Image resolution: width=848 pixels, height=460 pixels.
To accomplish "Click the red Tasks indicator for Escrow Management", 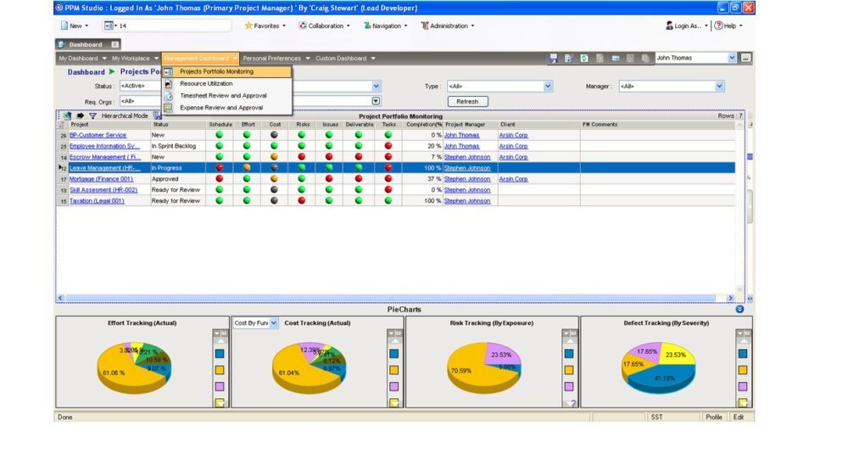I will point(388,157).
